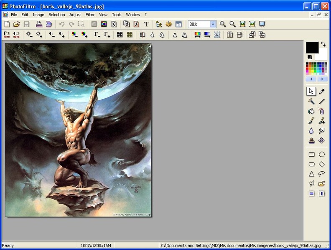Image resolution: width=331 pixels, height=250 pixels.
Task: Open the Adjust menu
Action: tap(75, 15)
